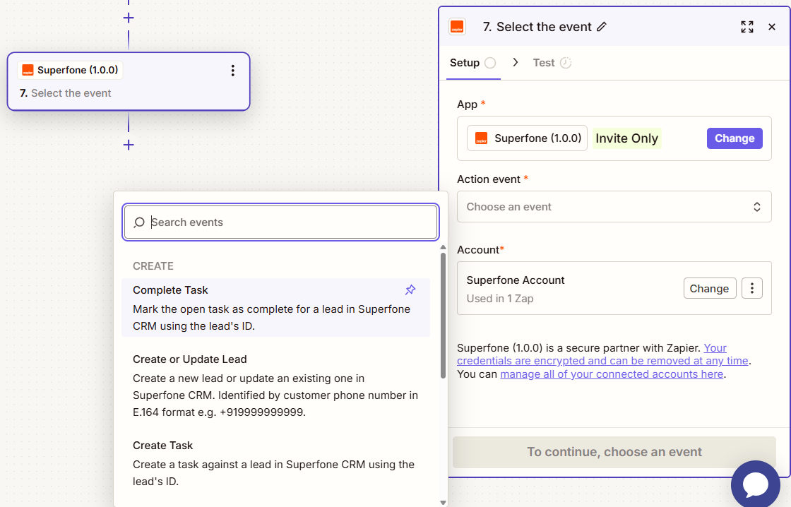The height and width of the screenshot is (507, 791).
Task: Click the purple Change app button
Action: click(x=734, y=138)
